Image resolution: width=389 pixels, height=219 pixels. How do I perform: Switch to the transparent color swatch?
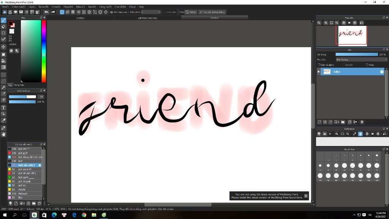click(12, 31)
